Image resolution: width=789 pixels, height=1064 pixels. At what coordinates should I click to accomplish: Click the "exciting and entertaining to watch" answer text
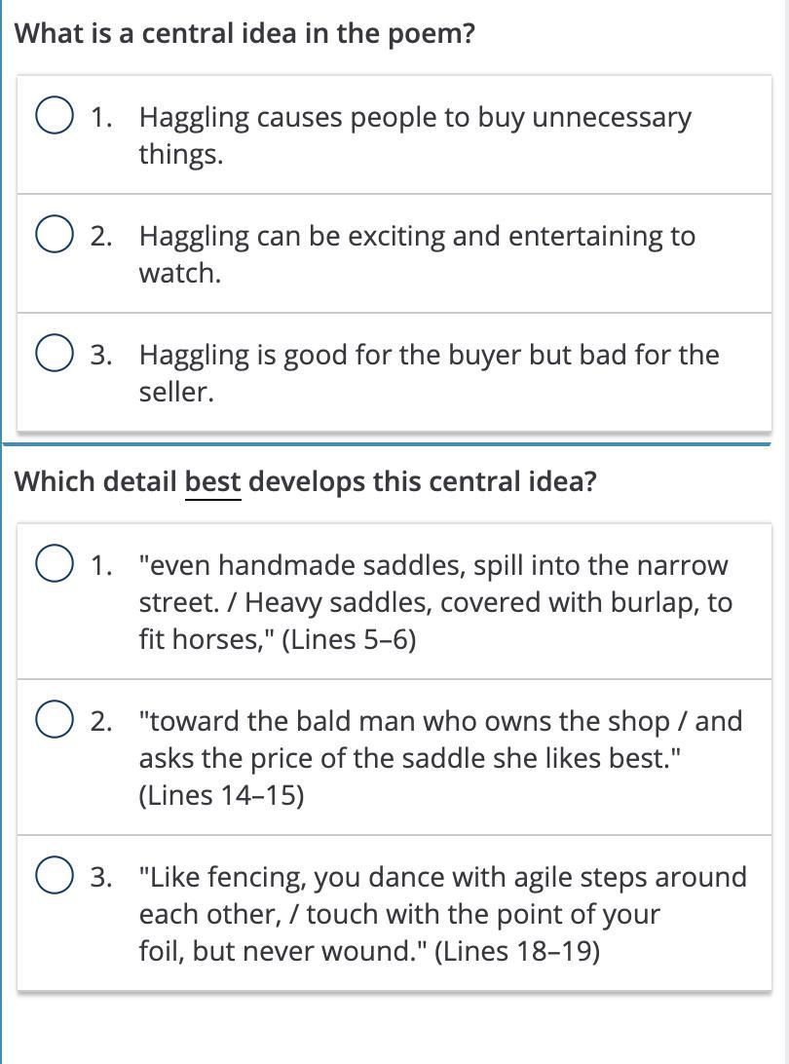417,237
